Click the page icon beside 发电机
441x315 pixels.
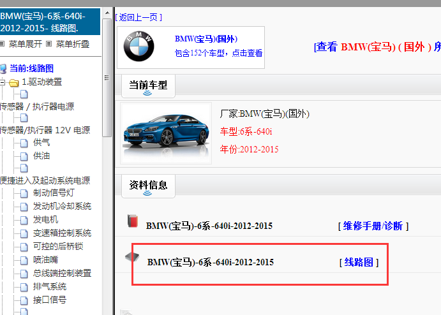tap(24, 220)
